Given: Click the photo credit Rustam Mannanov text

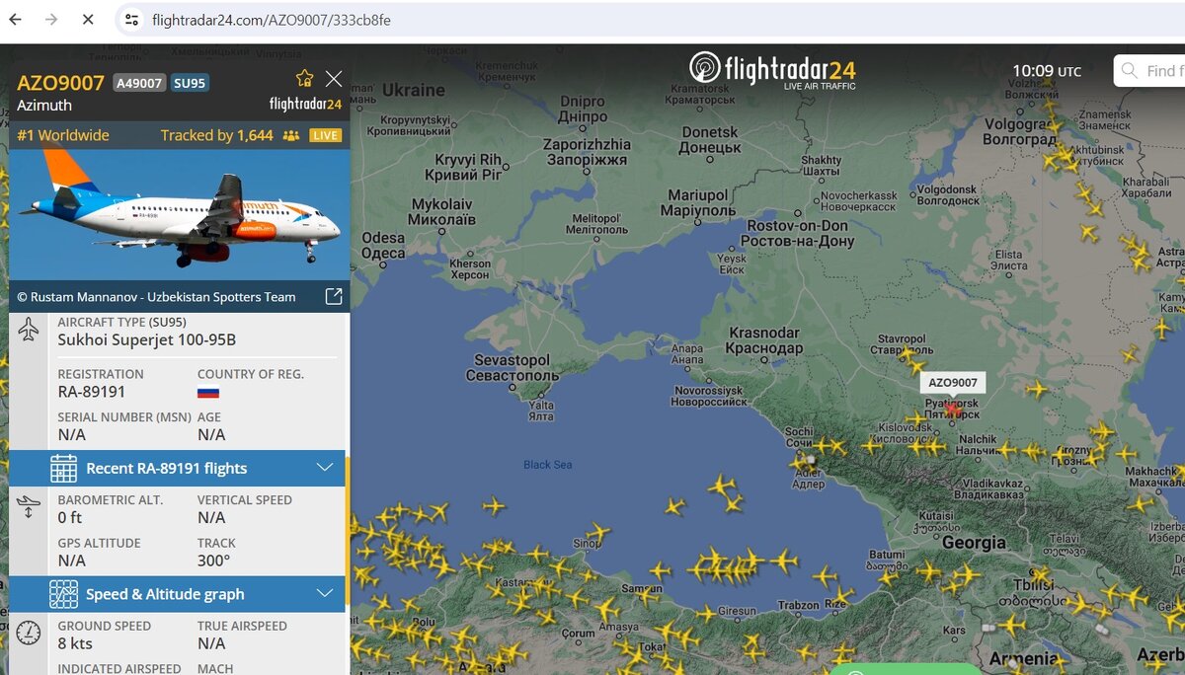Looking at the screenshot, I should [156, 296].
